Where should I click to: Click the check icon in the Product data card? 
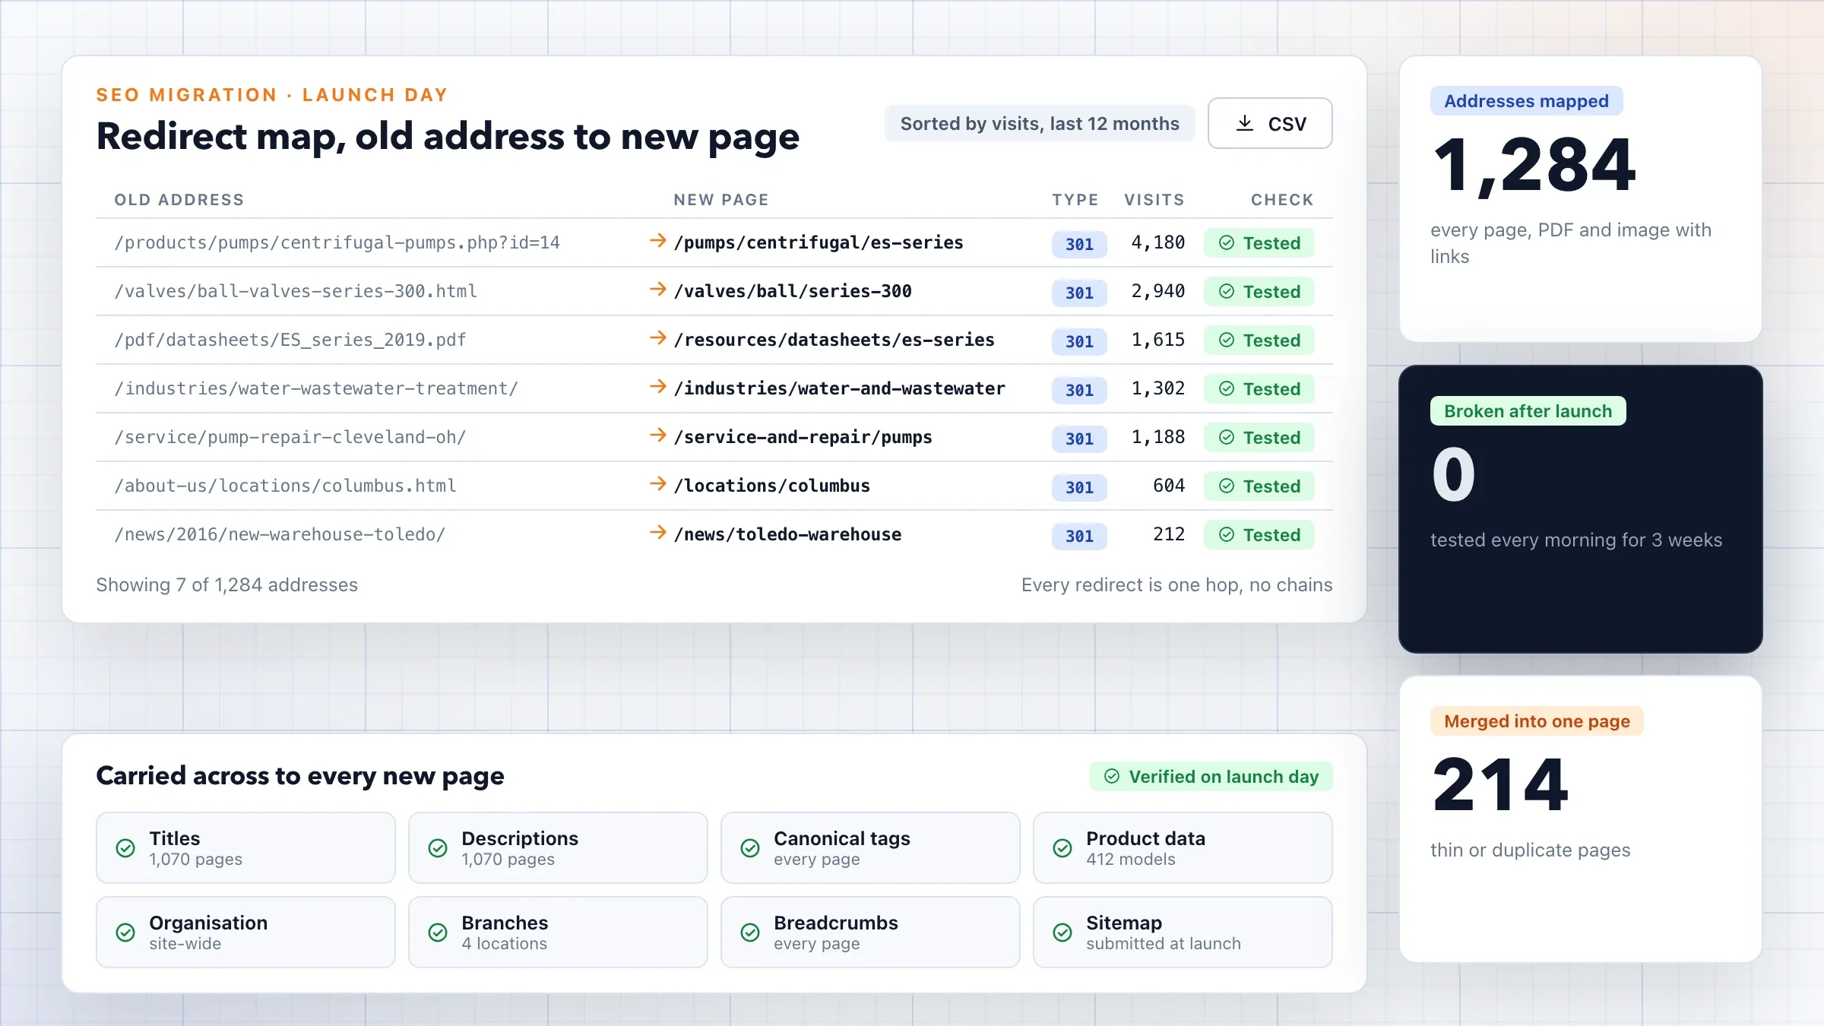point(1062,848)
